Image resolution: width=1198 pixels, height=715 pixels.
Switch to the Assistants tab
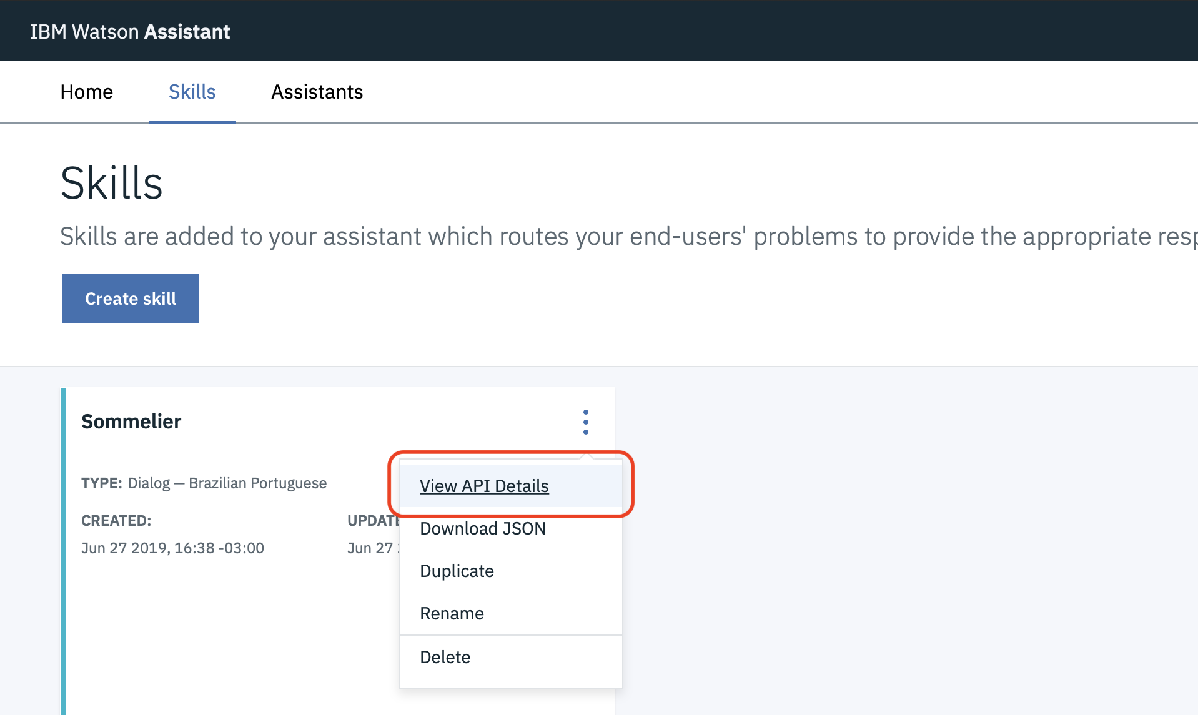317,92
